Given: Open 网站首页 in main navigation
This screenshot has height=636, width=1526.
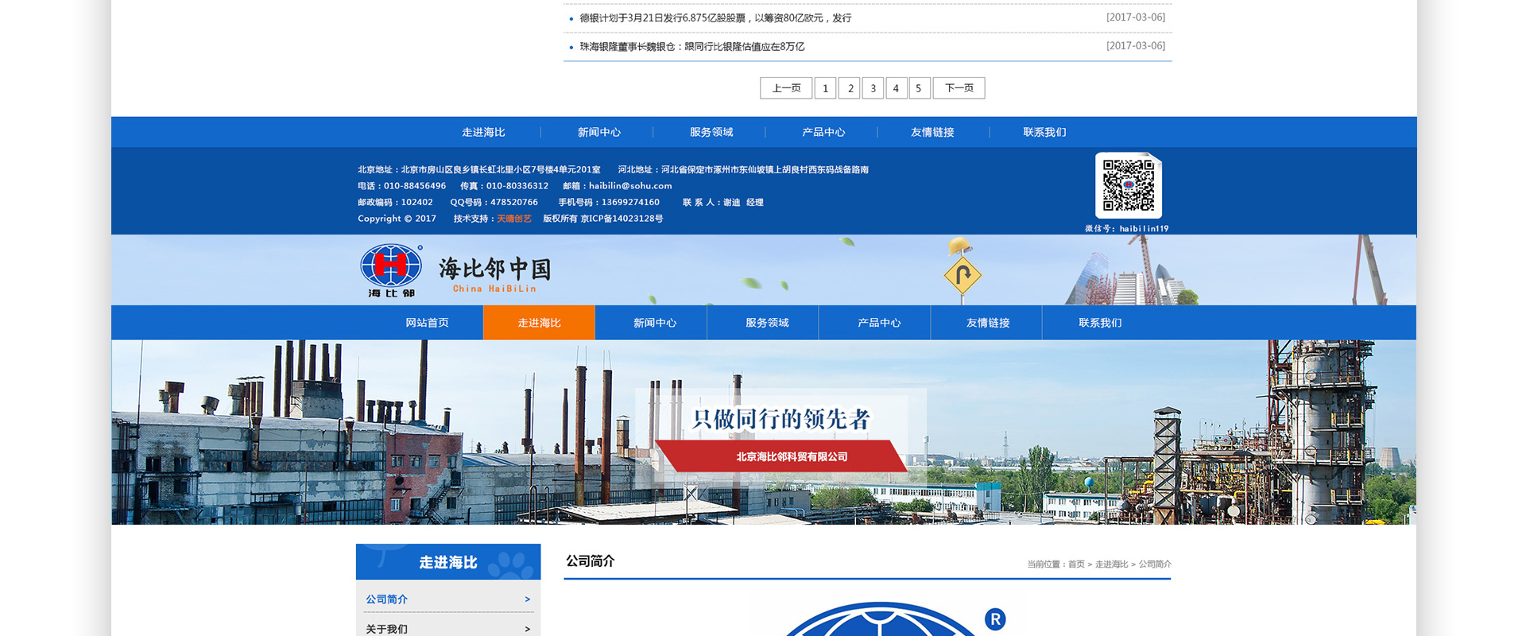Looking at the screenshot, I should click(427, 323).
